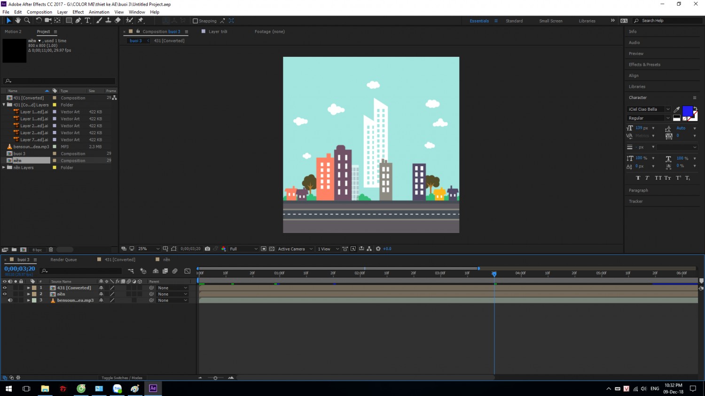705x396 pixels.
Task: Click the Composition Mini-Flowchart icon in the timeline
Action: (x=131, y=271)
